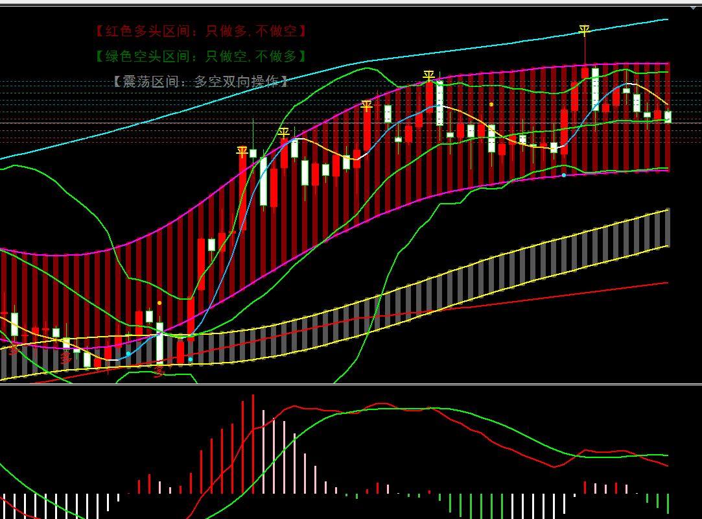Click the divider between the price and indicator panels
Screen dimensions: 702x519
tap(351, 384)
